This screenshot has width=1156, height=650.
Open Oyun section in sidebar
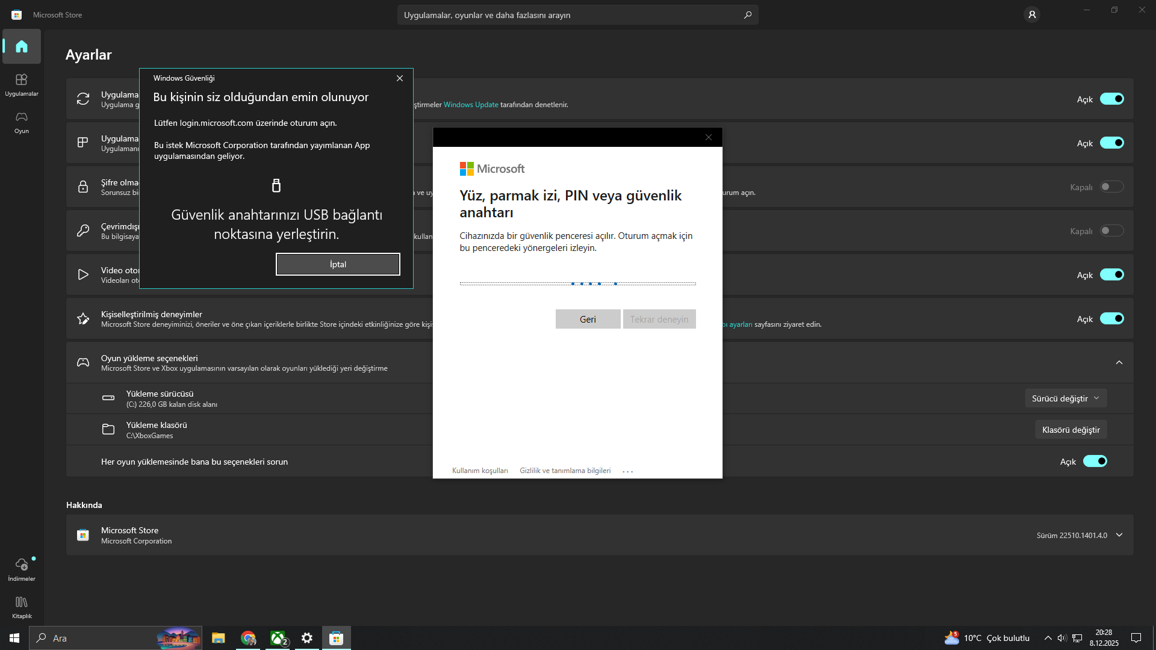(22, 122)
